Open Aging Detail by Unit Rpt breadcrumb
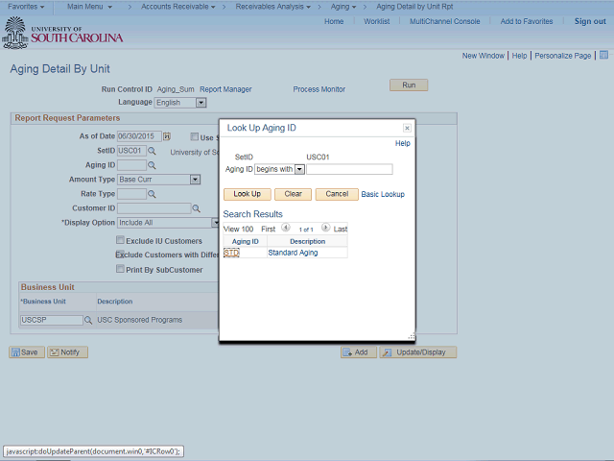614x461 pixels. [414, 7]
